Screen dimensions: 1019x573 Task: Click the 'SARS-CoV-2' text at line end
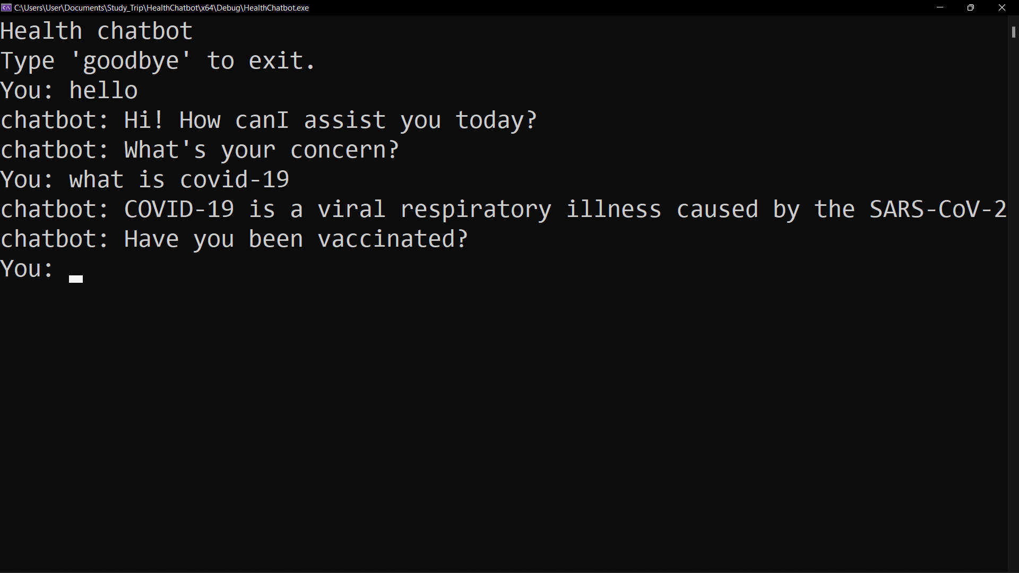pyautogui.click(x=938, y=210)
